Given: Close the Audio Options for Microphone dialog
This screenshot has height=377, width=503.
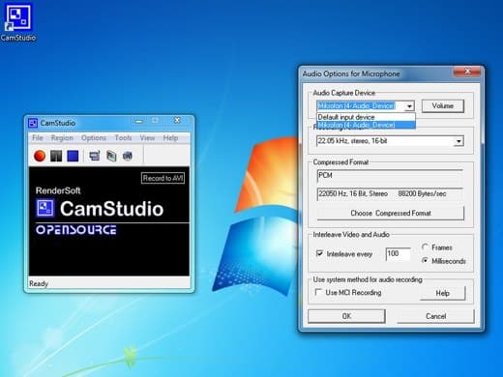Looking at the screenshot, I should point(468,72).
